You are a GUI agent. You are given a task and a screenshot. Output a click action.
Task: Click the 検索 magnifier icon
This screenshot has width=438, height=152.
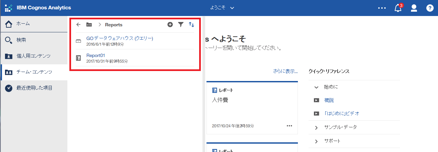(9, 40)
